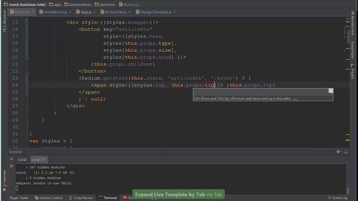Viewport: 358px width, 201px height.
Task: Open the Regex Tester tool window
Action: pos(18,198)
